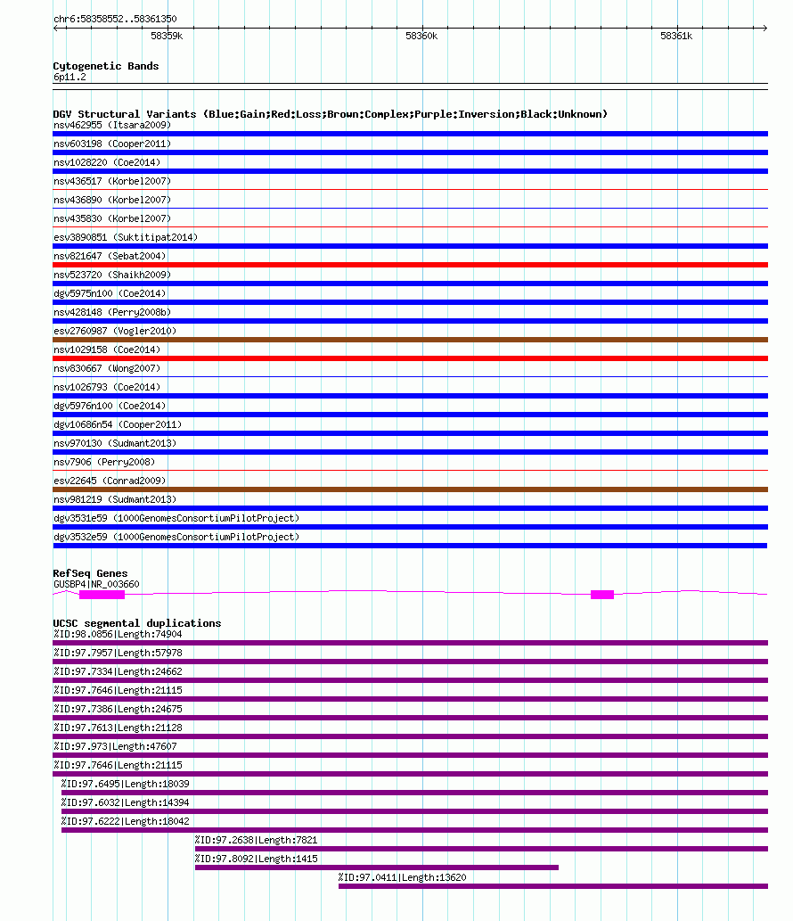Select the 58360k ruler tick label

pos(421,36)
